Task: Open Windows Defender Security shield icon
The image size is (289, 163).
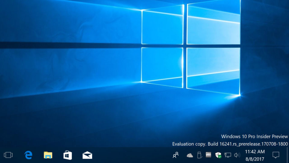Action: click(x=218, y=155)
